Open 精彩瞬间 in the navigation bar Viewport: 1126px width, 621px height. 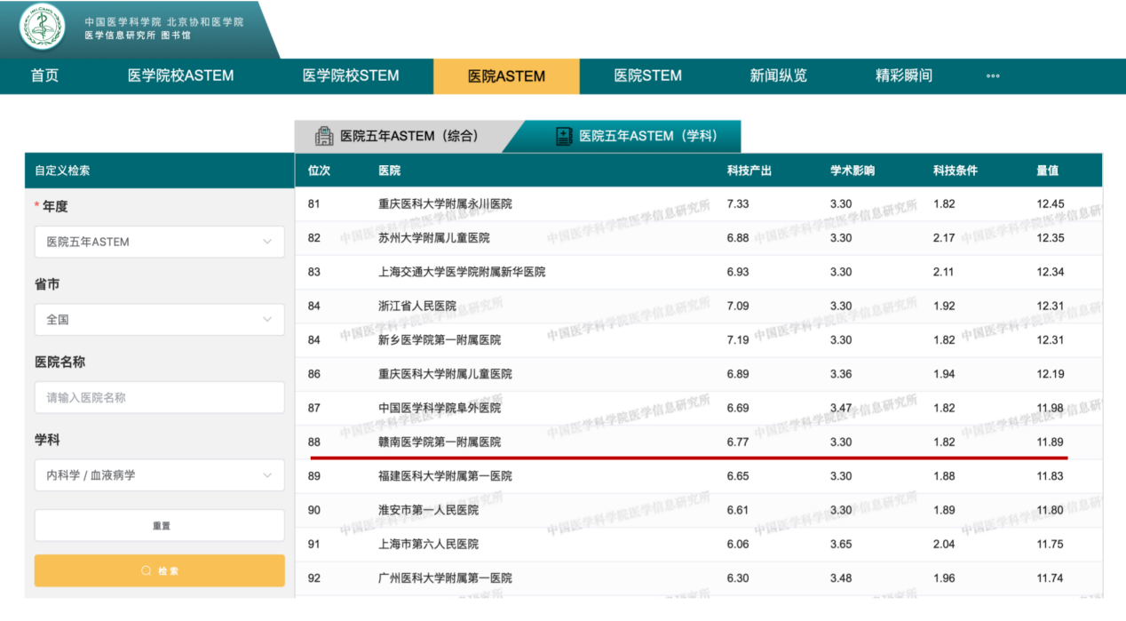click(x=903, y=76)
